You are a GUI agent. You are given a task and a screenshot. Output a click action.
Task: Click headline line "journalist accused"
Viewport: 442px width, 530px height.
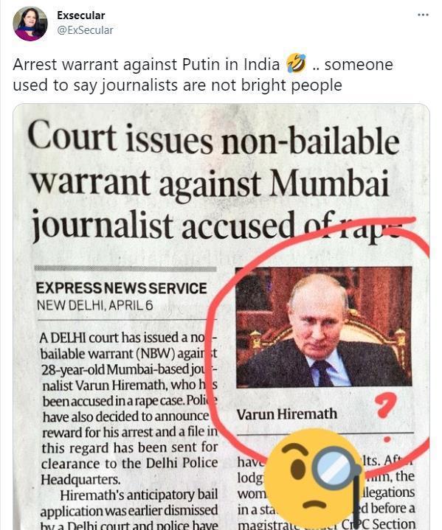(163, 224)
